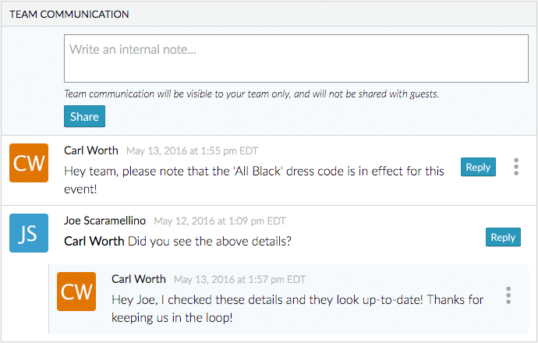Click the CW avatar in the nested reply
Image resolution: width=538 pixels, height=343 pixels.
click(76, 292)
